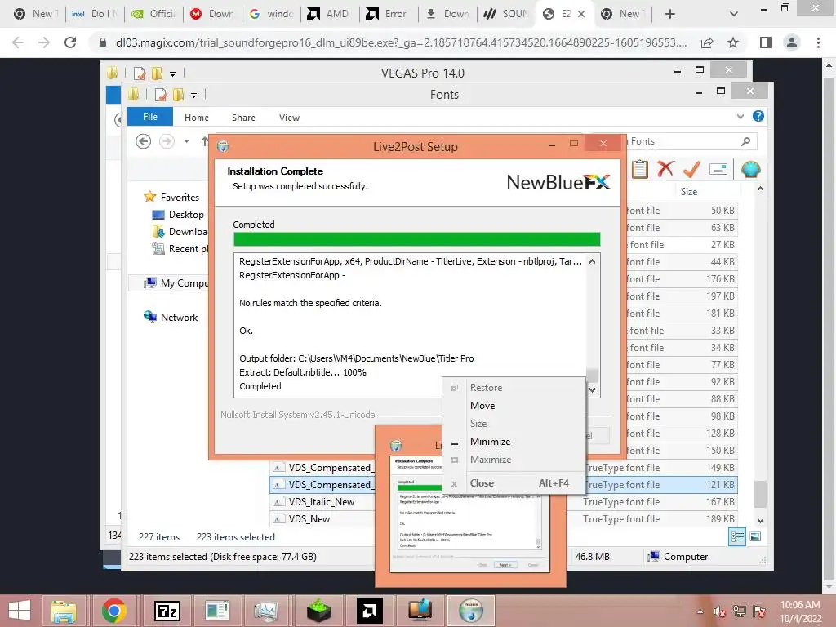
Task: Collapse the file list header arrow above Size scrollbar
Action: coord(760,189)
